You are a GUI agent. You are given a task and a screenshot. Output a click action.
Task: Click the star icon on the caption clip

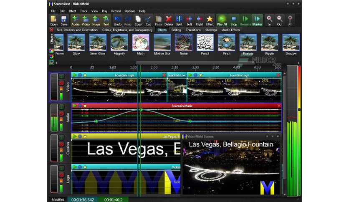(x=85, y=136)
